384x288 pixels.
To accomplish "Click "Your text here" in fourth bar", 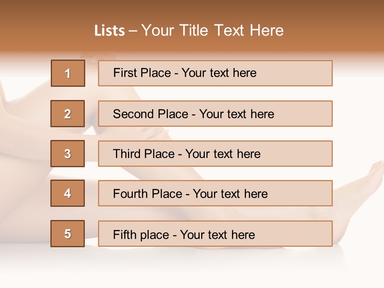I will 230,194.
